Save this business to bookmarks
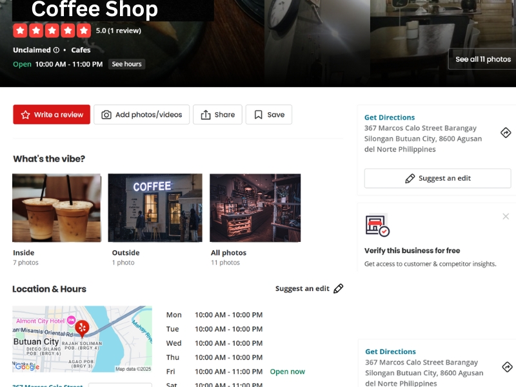 pos(269,115)
